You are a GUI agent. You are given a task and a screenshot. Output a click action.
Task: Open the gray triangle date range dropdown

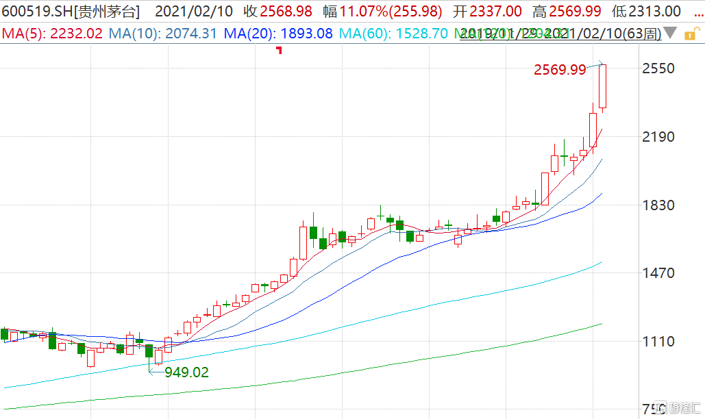(670, 33)
